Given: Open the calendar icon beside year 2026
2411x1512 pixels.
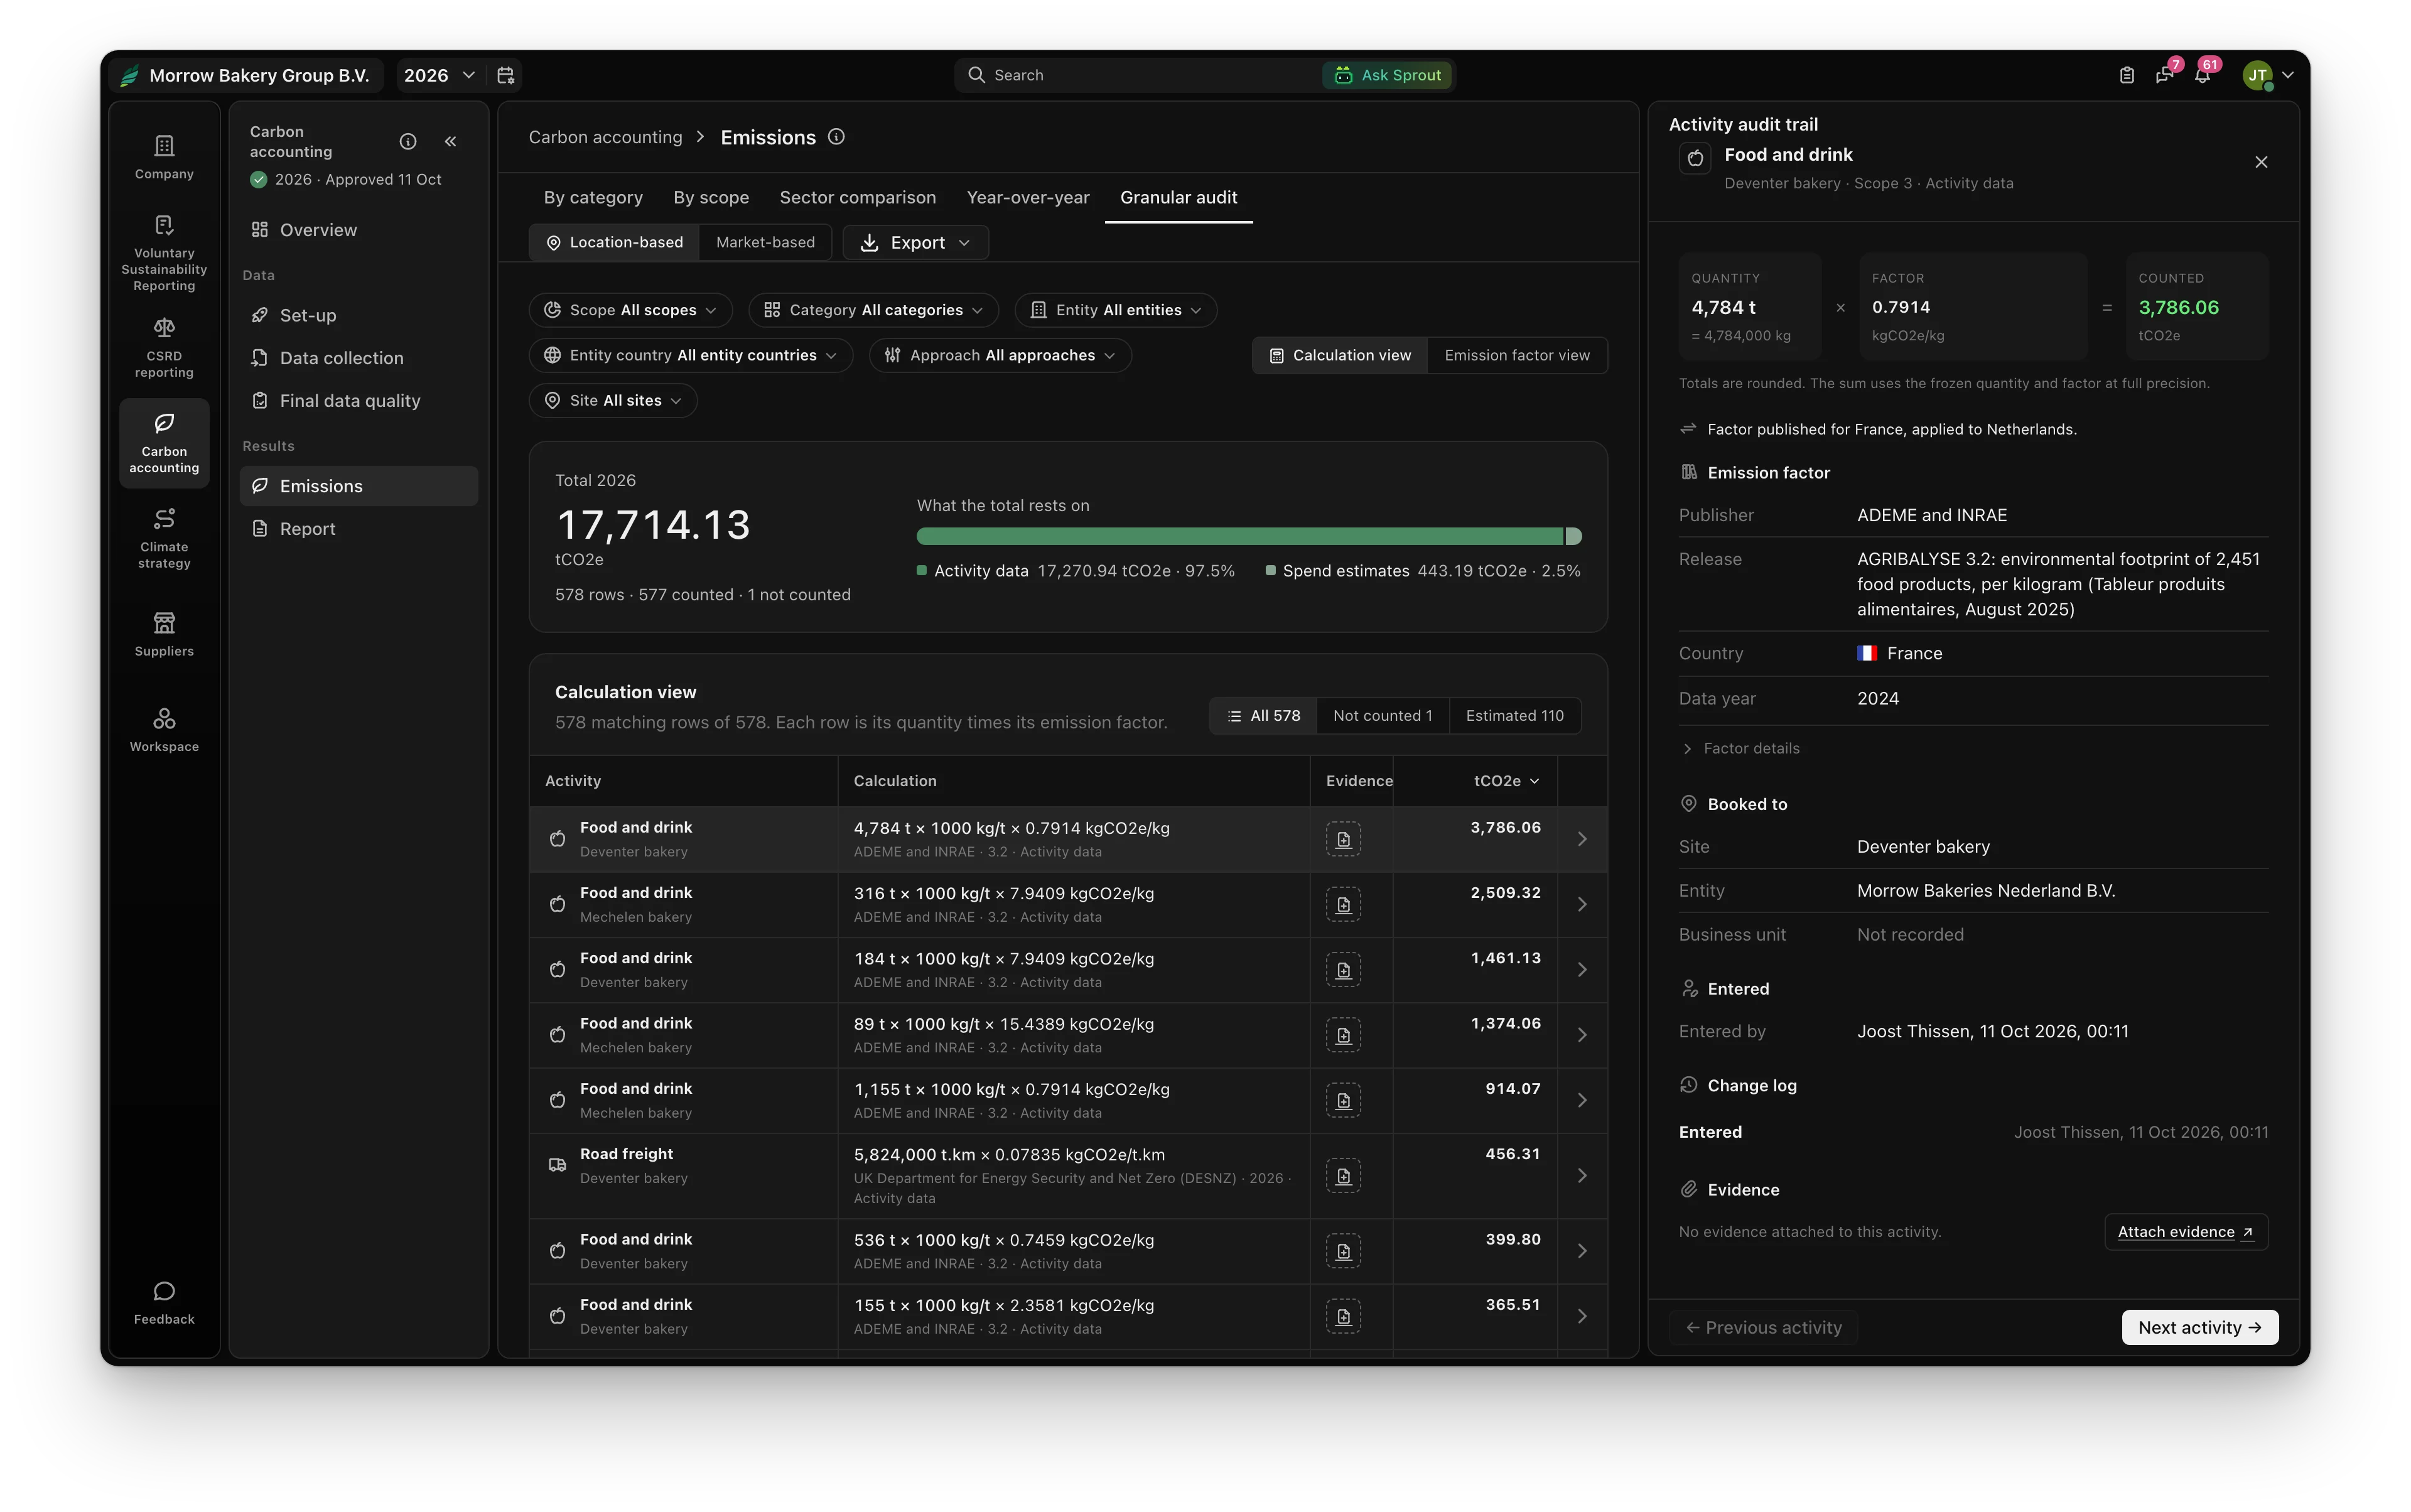Looking at the screenshot, I should coord(506,75).
